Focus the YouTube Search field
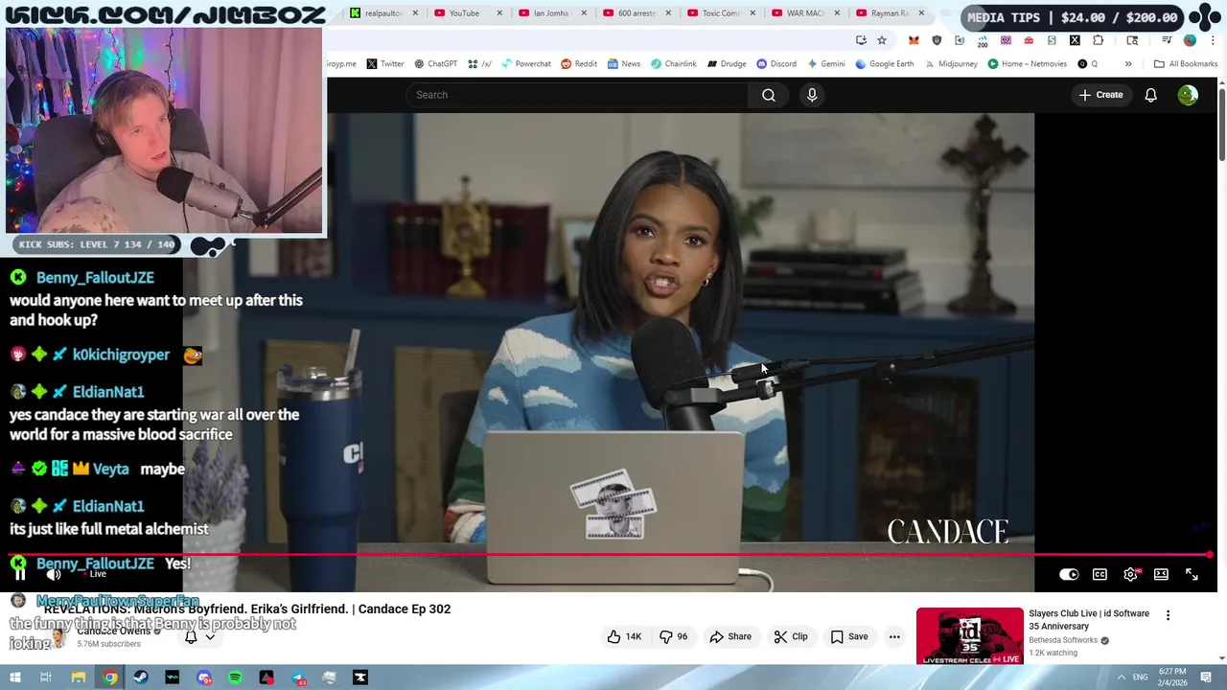This screenshot has width=1227, height=690. tap(578, 95)
